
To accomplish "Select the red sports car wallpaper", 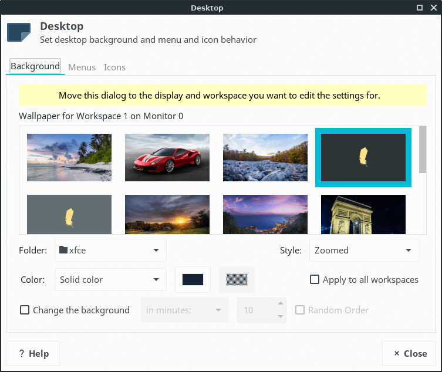I will click(167, 157).
